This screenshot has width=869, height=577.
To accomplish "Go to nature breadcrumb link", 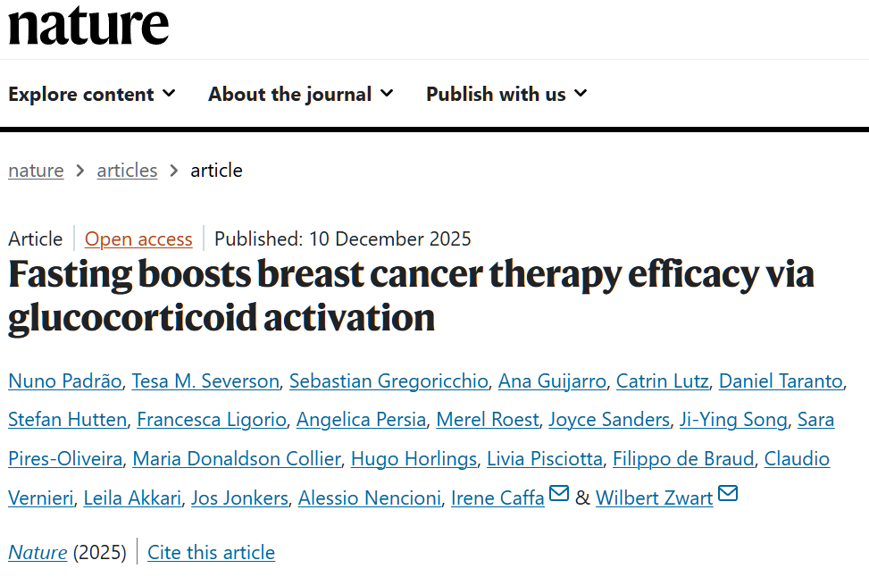I will click(36, 171).
